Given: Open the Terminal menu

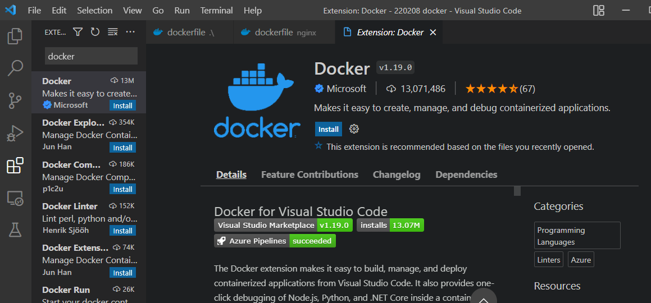Looking at the screenshot, I should point(216,10).
